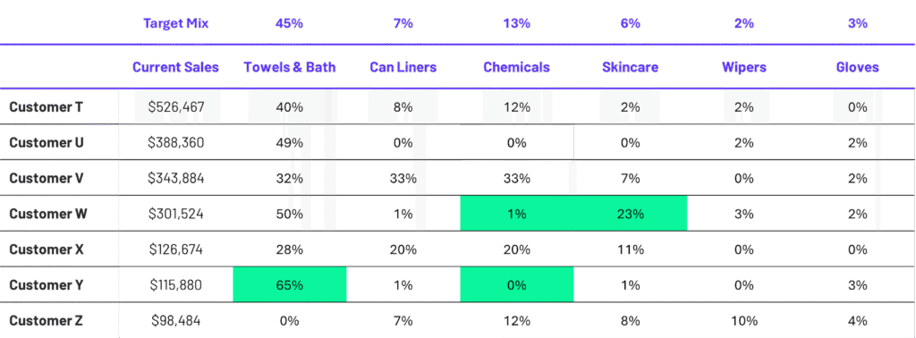
Task: Select the Gloves column header
Action: pyautogui.click(x=858, y=67)
